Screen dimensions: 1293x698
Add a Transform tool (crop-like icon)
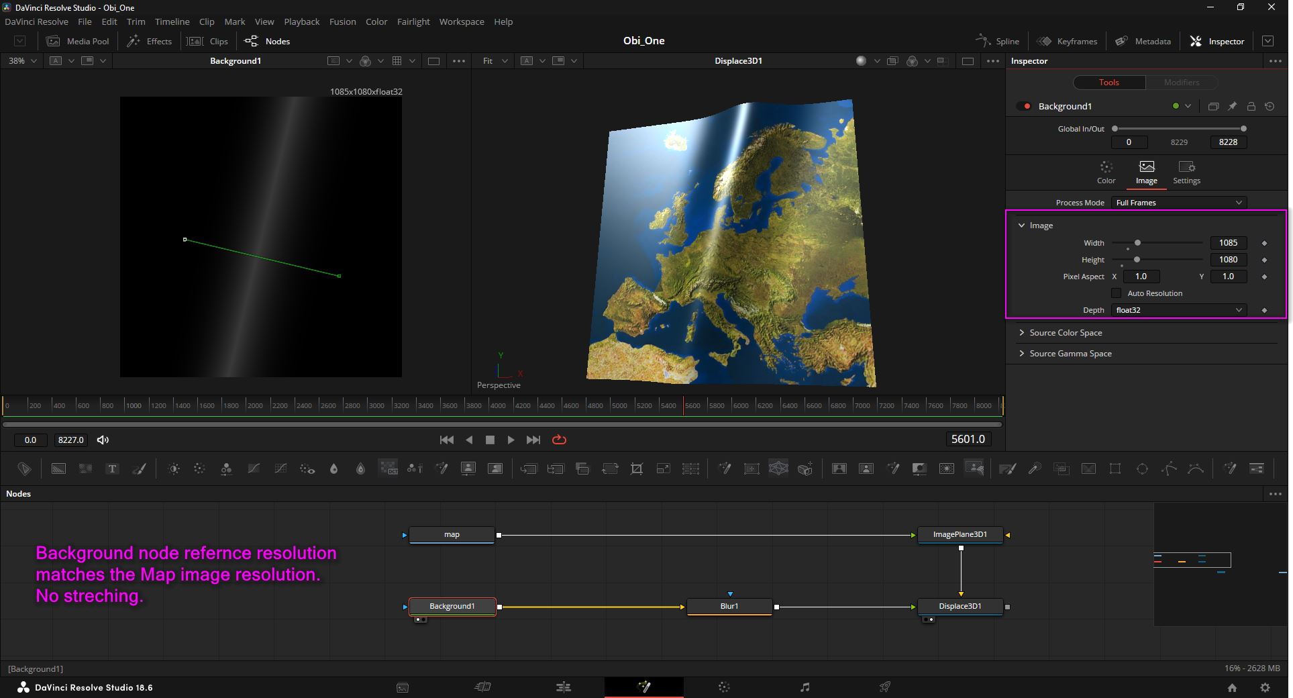pyautogui.click(x=637, y=468)
